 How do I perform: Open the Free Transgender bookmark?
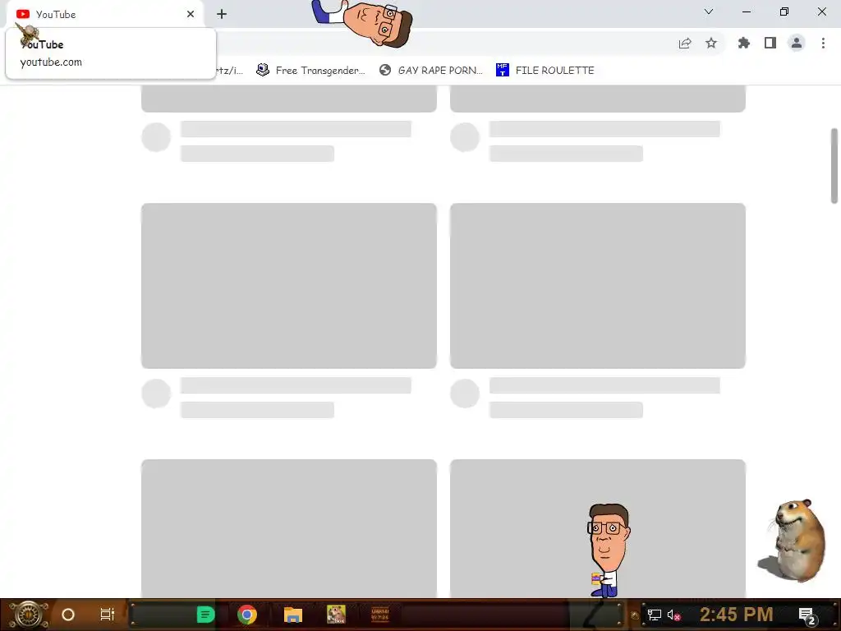click(310, 71)
